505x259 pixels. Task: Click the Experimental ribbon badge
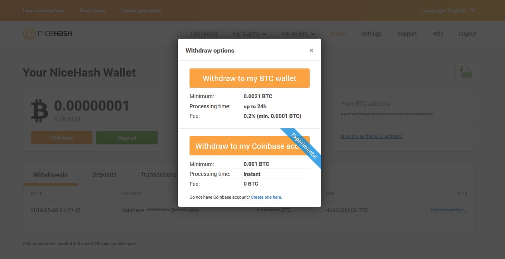pyautogui.click(x=302, y=149)
